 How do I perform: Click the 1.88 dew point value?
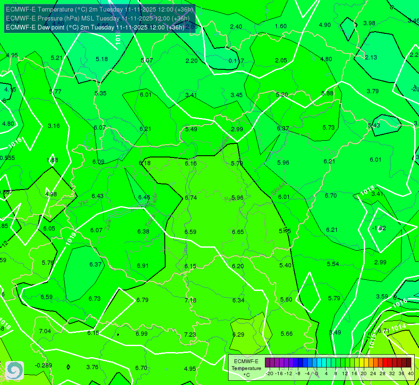(52, 160)
